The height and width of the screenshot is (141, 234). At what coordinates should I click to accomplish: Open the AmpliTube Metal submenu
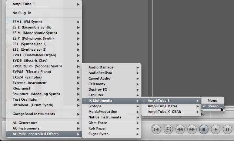(x=171, y=106)
